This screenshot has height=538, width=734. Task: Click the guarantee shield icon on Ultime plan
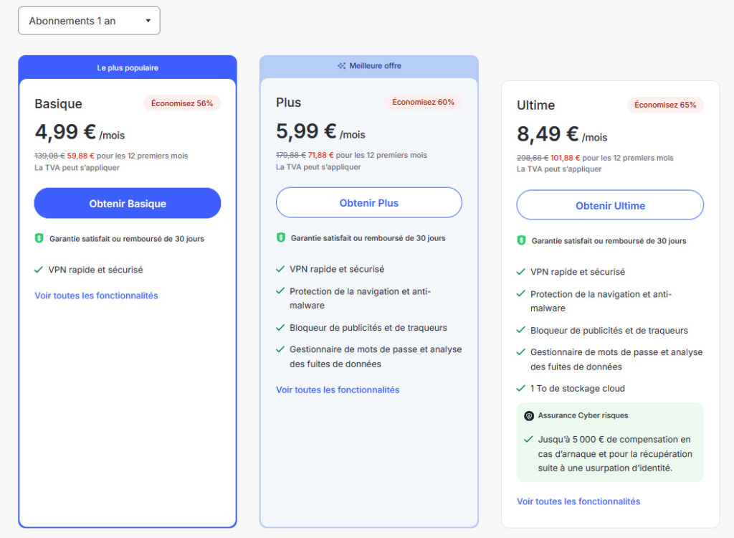tap(524, 241)
